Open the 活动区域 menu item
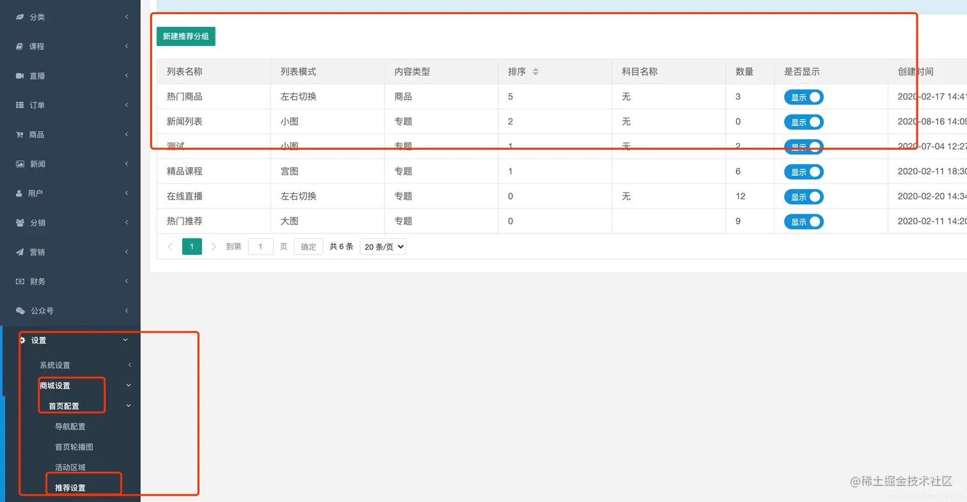This screenshot has width=967, height=502. point(70,467)
